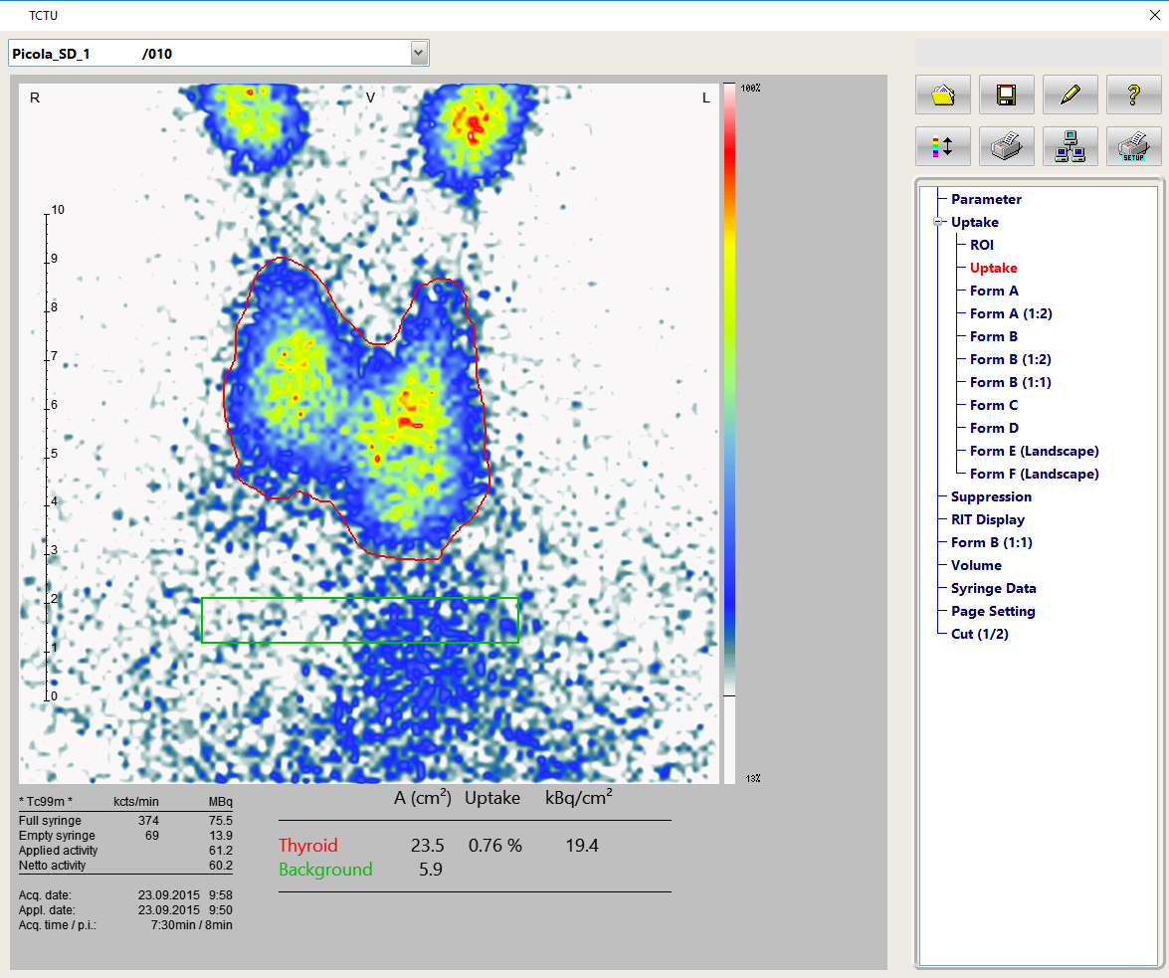Click the color scale adjustment icon

tap(942, 146)
